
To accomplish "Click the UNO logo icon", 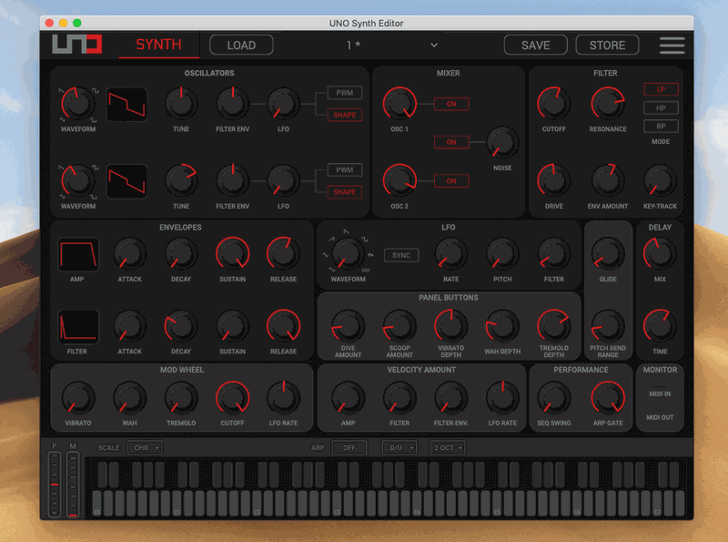I will (76, 45).
